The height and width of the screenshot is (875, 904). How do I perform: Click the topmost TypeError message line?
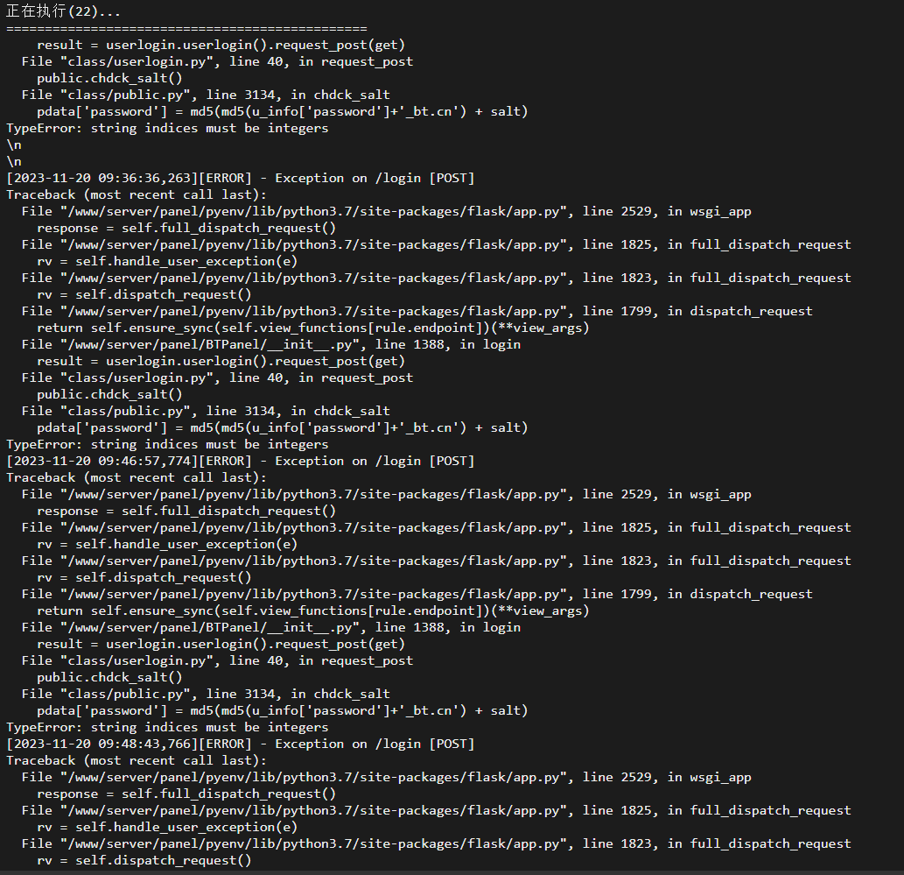[167, 128]
